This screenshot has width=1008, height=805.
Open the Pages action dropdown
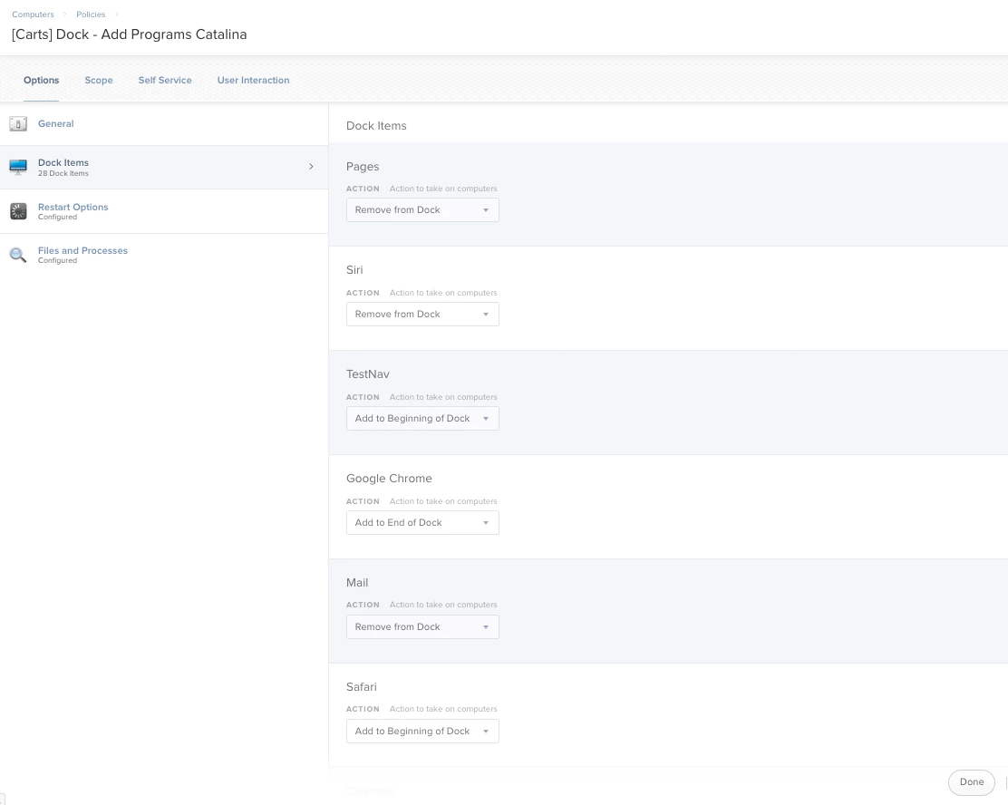[x=422, y=210]
